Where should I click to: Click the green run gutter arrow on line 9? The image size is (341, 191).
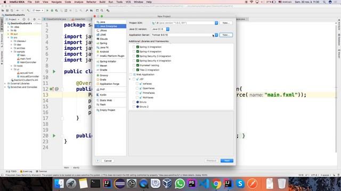click(x=54, y=72)
